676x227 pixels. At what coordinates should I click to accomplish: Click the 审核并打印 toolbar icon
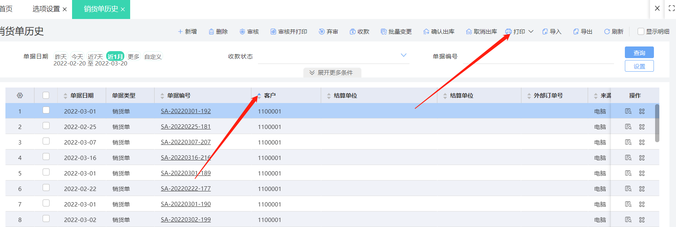[273, 32]
